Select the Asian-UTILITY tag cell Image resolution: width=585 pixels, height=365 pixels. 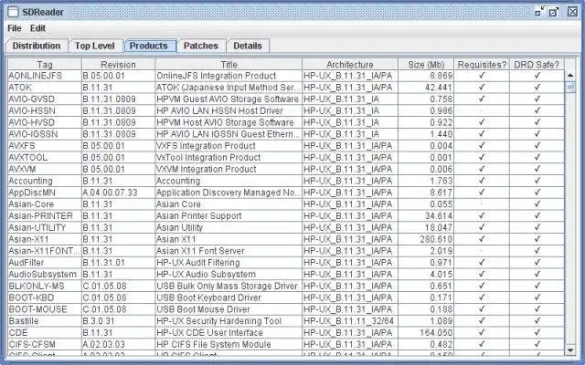[x=45, y=227]
